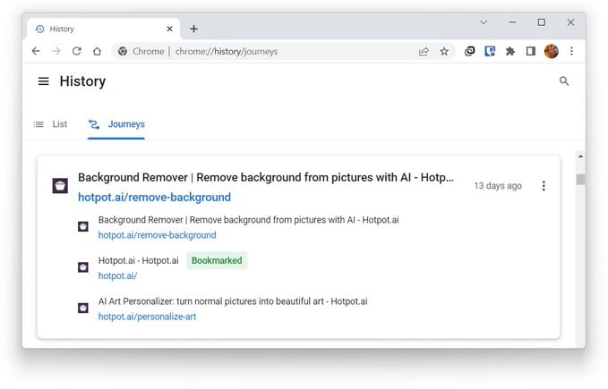Viewport: 608px width, 389px height.
Task: Select the History browser tab
Action: click(103, 29)
